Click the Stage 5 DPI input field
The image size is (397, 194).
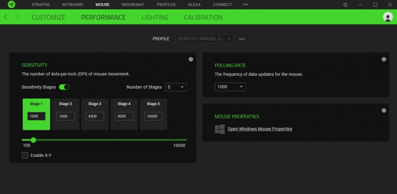[154, 116]
